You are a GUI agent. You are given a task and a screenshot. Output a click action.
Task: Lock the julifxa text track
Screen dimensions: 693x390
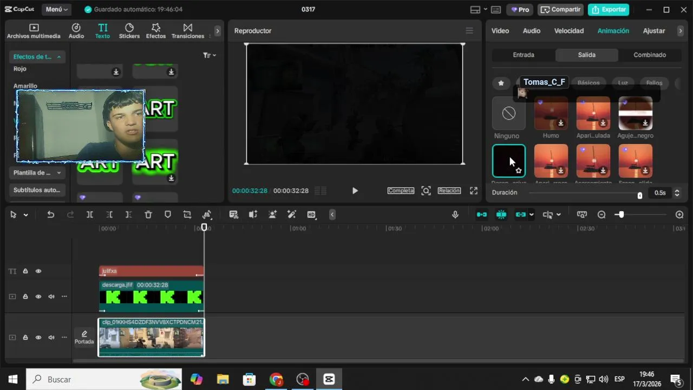point(25,271)
